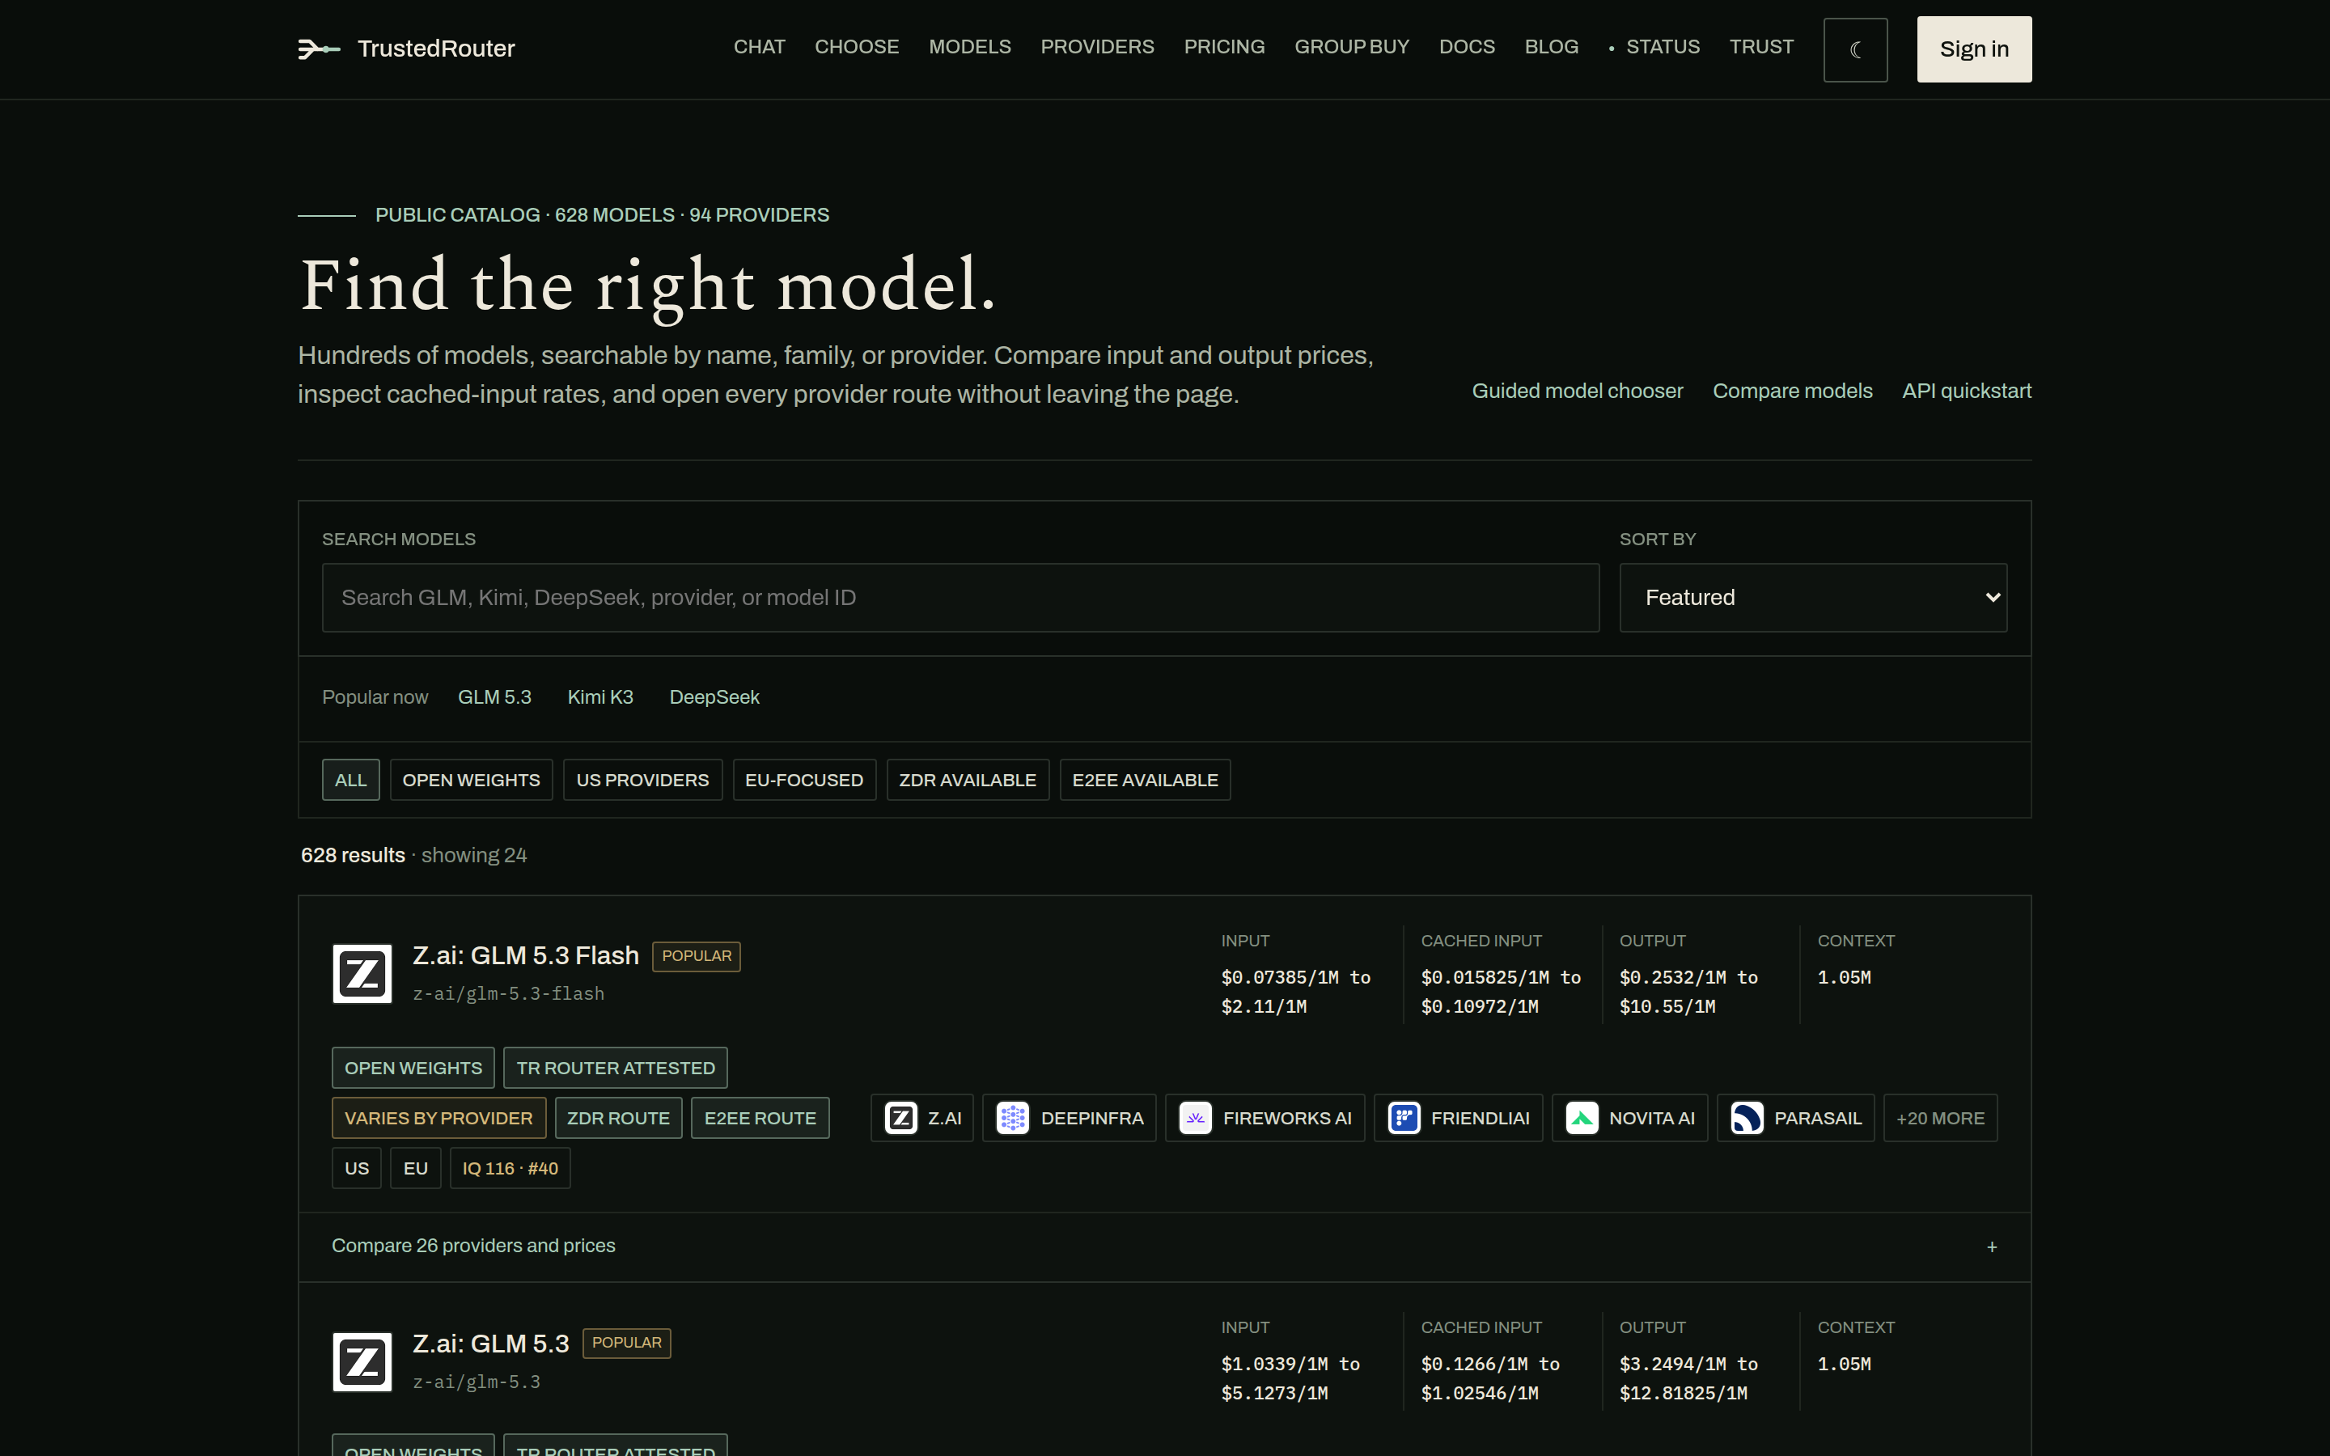The height and width of the screenshot is (1456, 2330).
Task: Click the ZDR ROUTE tag
Action: coord(618,1118)
